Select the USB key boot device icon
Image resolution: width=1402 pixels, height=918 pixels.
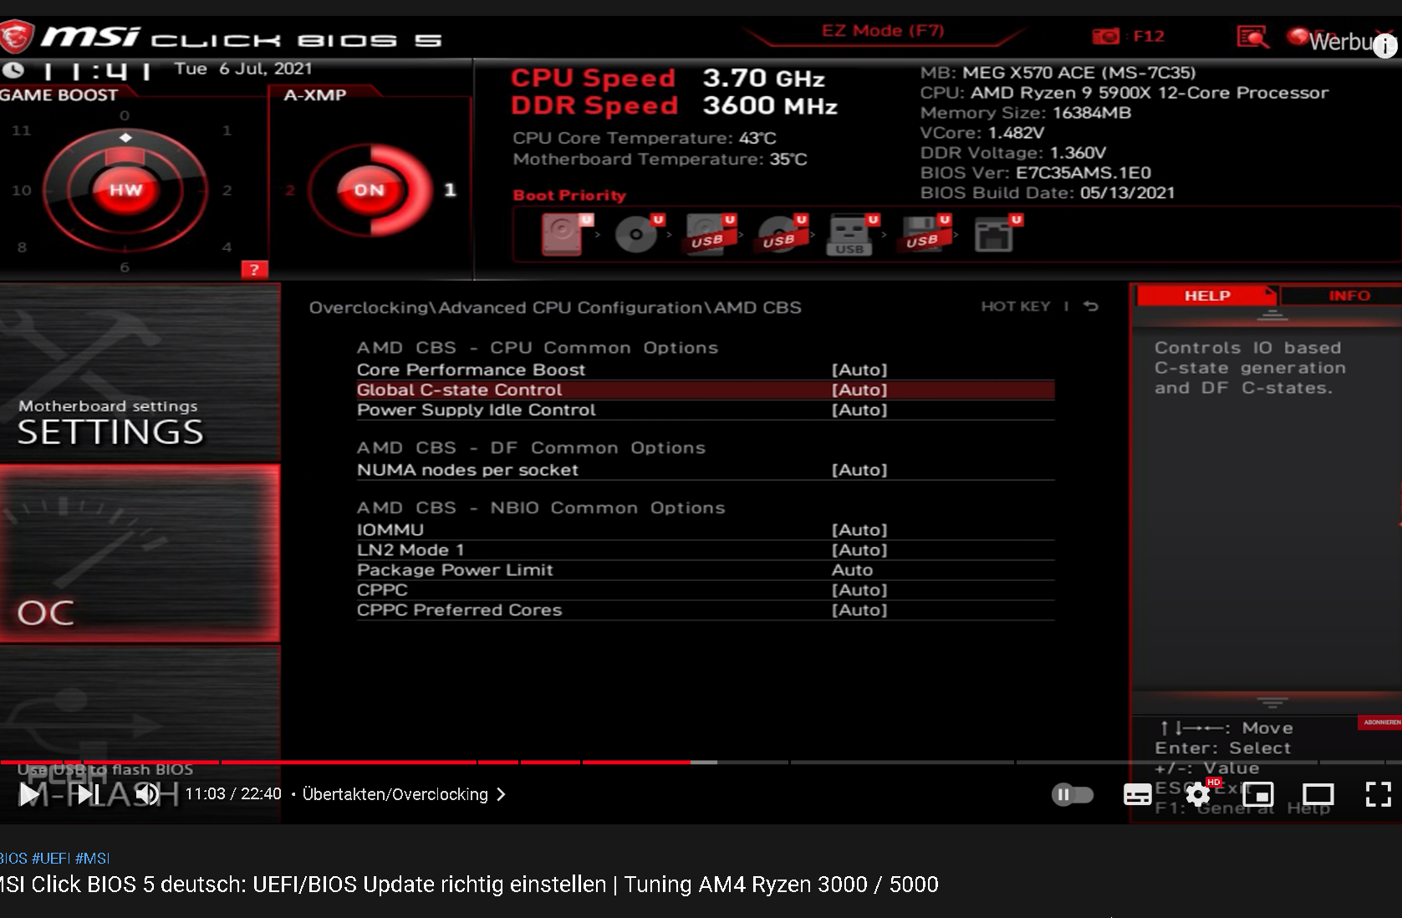point(850,234)
